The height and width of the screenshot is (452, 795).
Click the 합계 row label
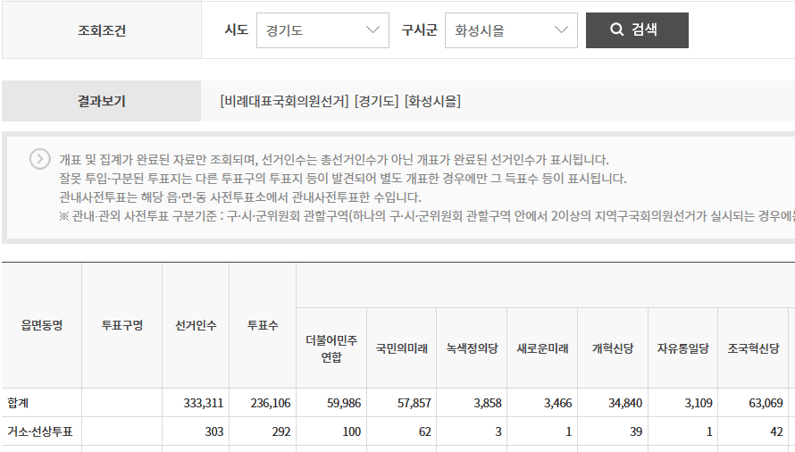(19, 403)
